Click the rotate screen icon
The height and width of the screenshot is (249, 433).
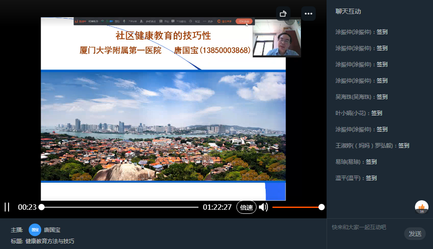coord(283,14)
